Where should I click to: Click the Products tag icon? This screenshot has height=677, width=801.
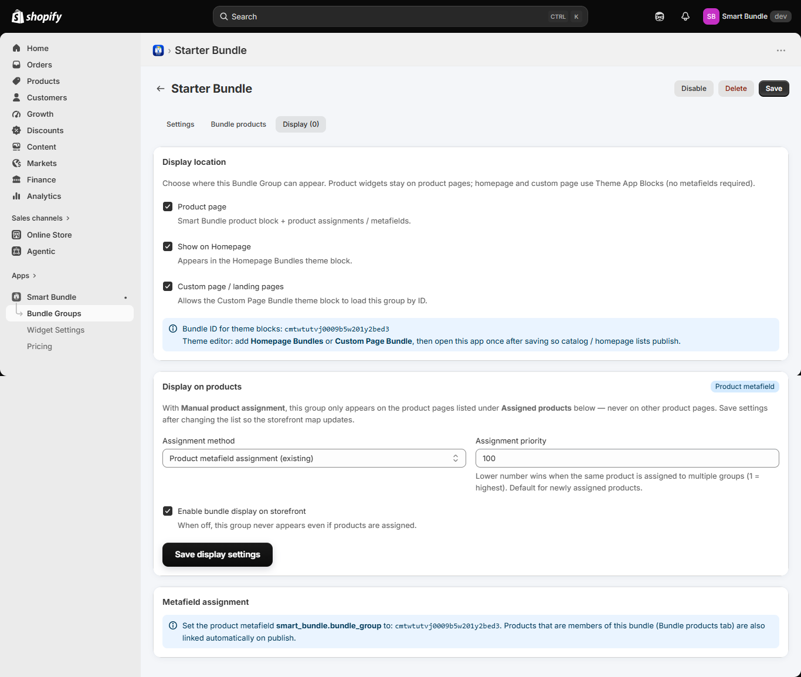(x=16, y=81)
